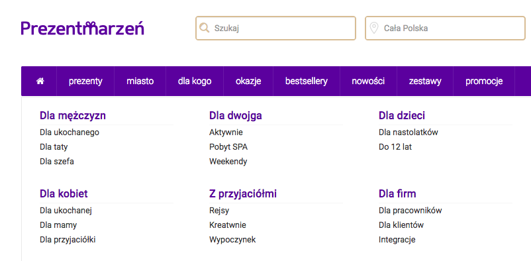Open the prezenty menu
Viewport: 531px width, 261px height.
[85, 81]
